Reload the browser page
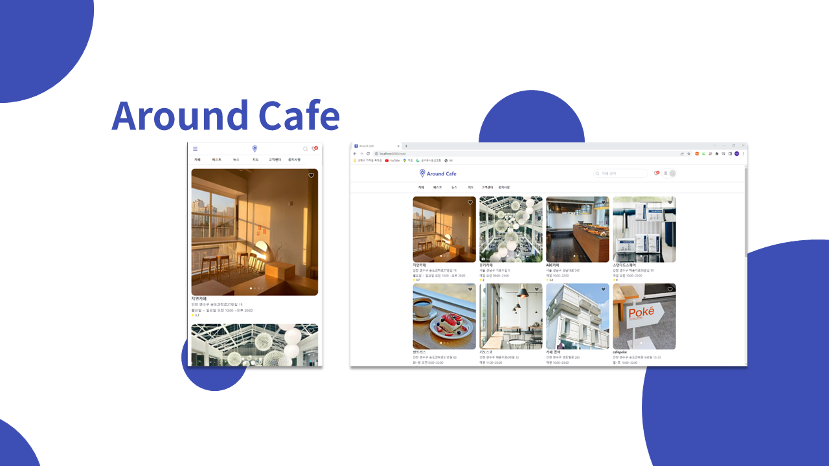Screen dimensions: 829x466 [368, 153]
